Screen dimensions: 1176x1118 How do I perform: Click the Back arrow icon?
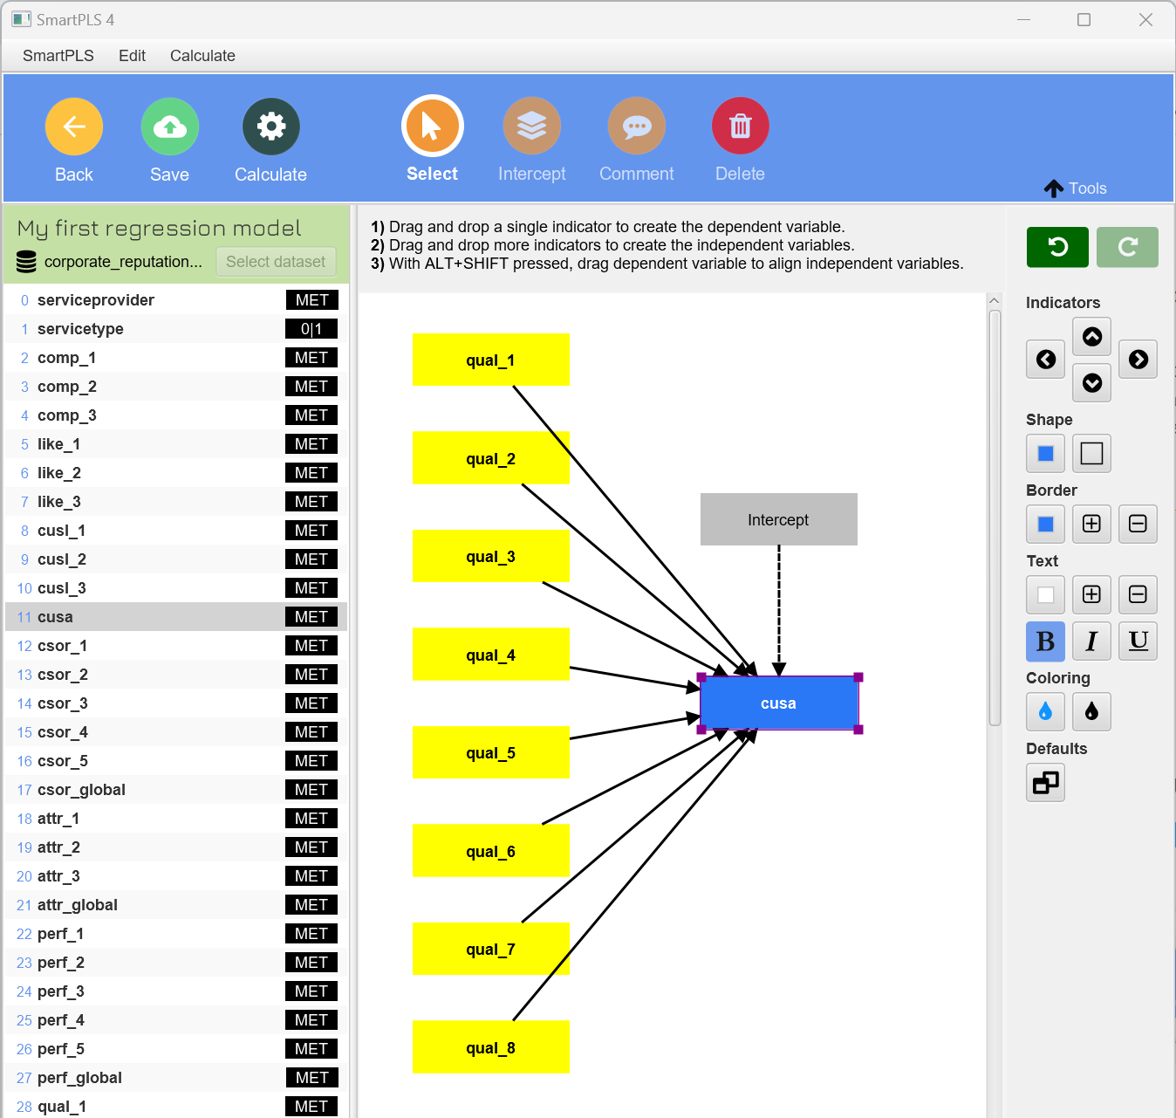click(x=74, y=127)
